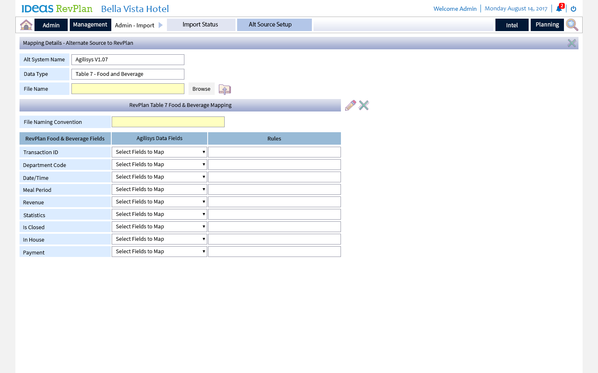
Task: Open the Meal Period mapping dropdown
Action: tap(159, 189)
